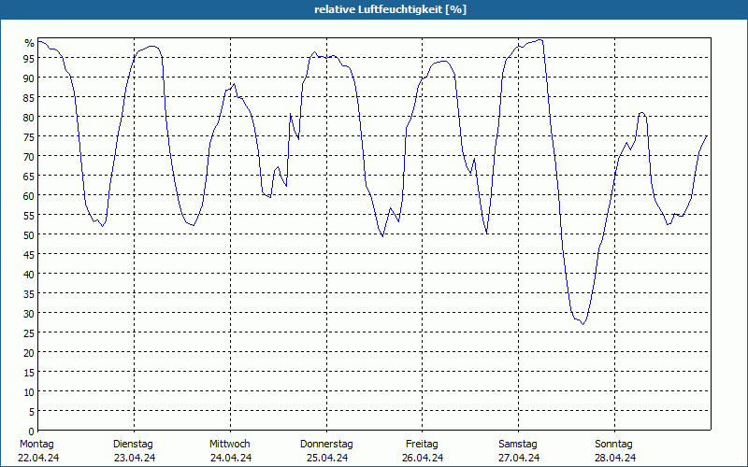
Task: Click the y-axis value '5'
Action: click(x=32, y=412)
